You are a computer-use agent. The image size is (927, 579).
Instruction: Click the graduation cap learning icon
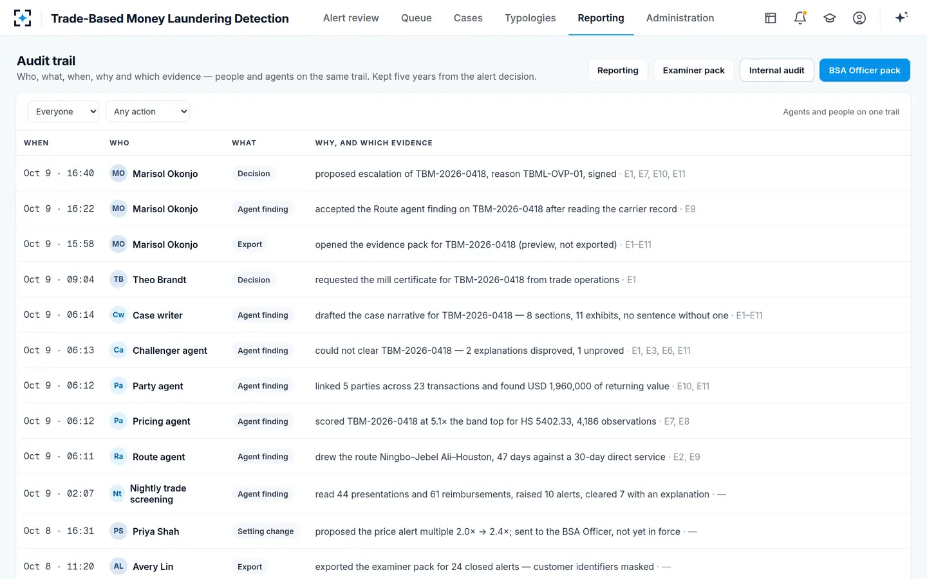830,18
